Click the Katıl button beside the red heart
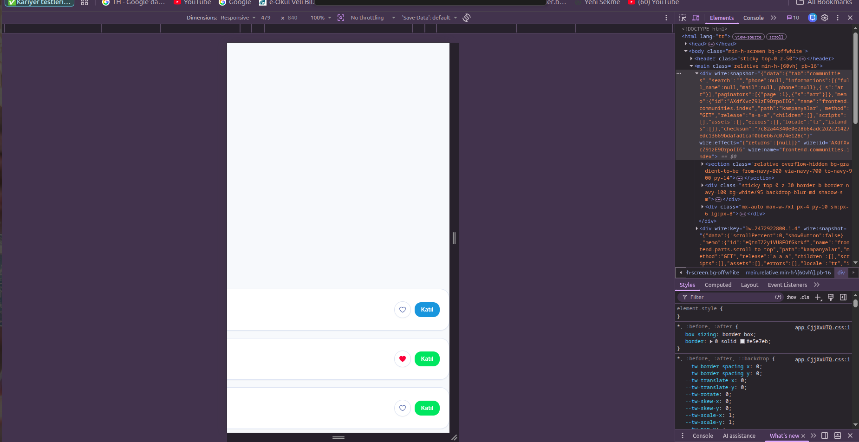 (x=427, y=359)
